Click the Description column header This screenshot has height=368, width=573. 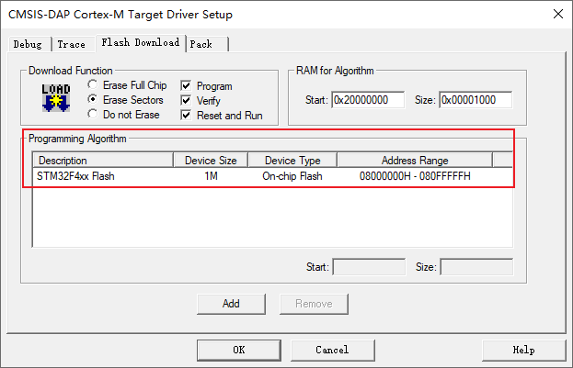coord(103,161)
